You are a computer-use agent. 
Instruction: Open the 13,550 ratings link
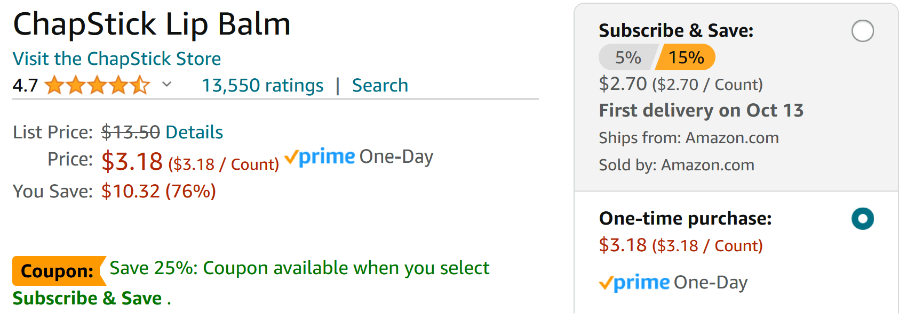coord(262,85)
